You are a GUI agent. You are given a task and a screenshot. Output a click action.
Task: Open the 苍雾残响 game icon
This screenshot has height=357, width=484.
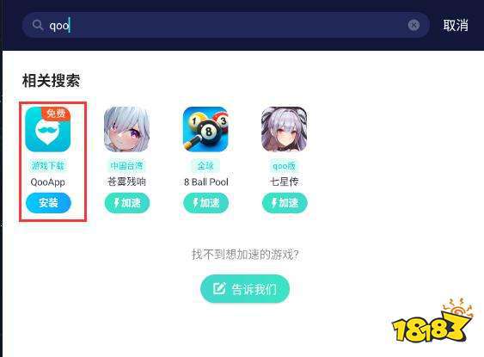pyautogui.click(x=127, y=129)
